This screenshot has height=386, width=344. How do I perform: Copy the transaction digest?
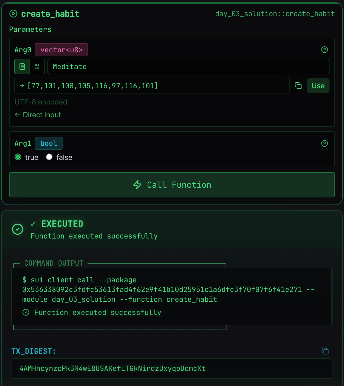point(325,351)
